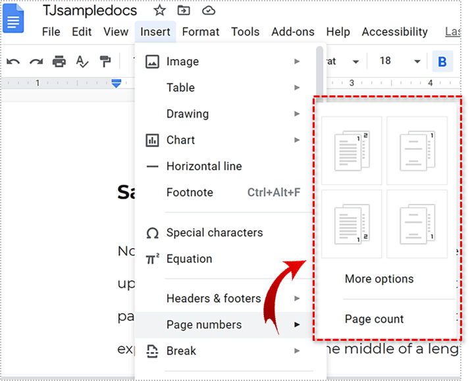This screenshot has width=470, height=381.
Task: Click the redo arrow
Action: pyautogui.click(x=36, y=62)
